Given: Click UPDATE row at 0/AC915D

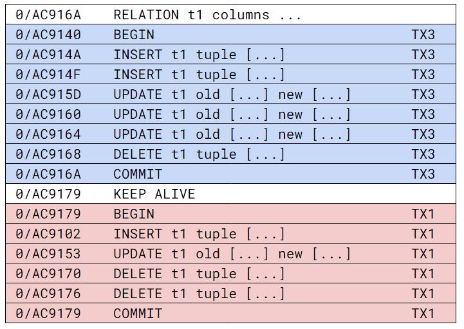Looking at the screenshot, I should 230,94.
